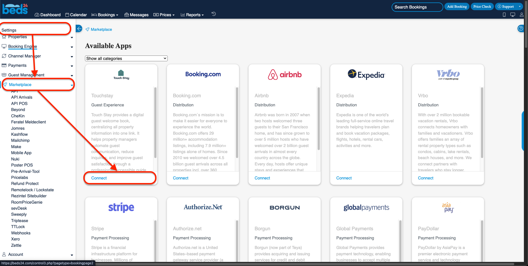Click the Payments card icon in sidebar
This screenshot has height=266, width=528.
(x=4, y=65)
